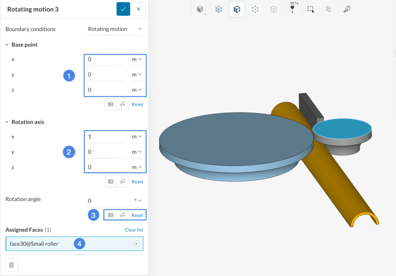Viewport: 396px width, 276px height.
Task: Activate the face selection mode icon
Action: [218, 9]
